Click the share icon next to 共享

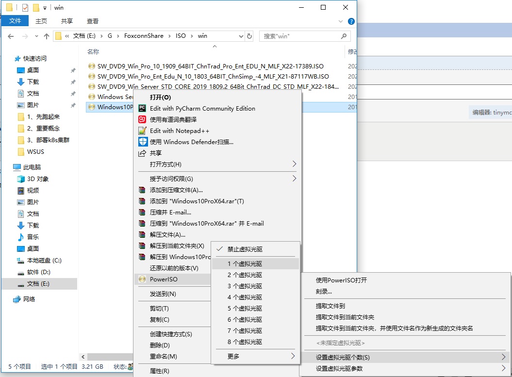coord(142,153)
